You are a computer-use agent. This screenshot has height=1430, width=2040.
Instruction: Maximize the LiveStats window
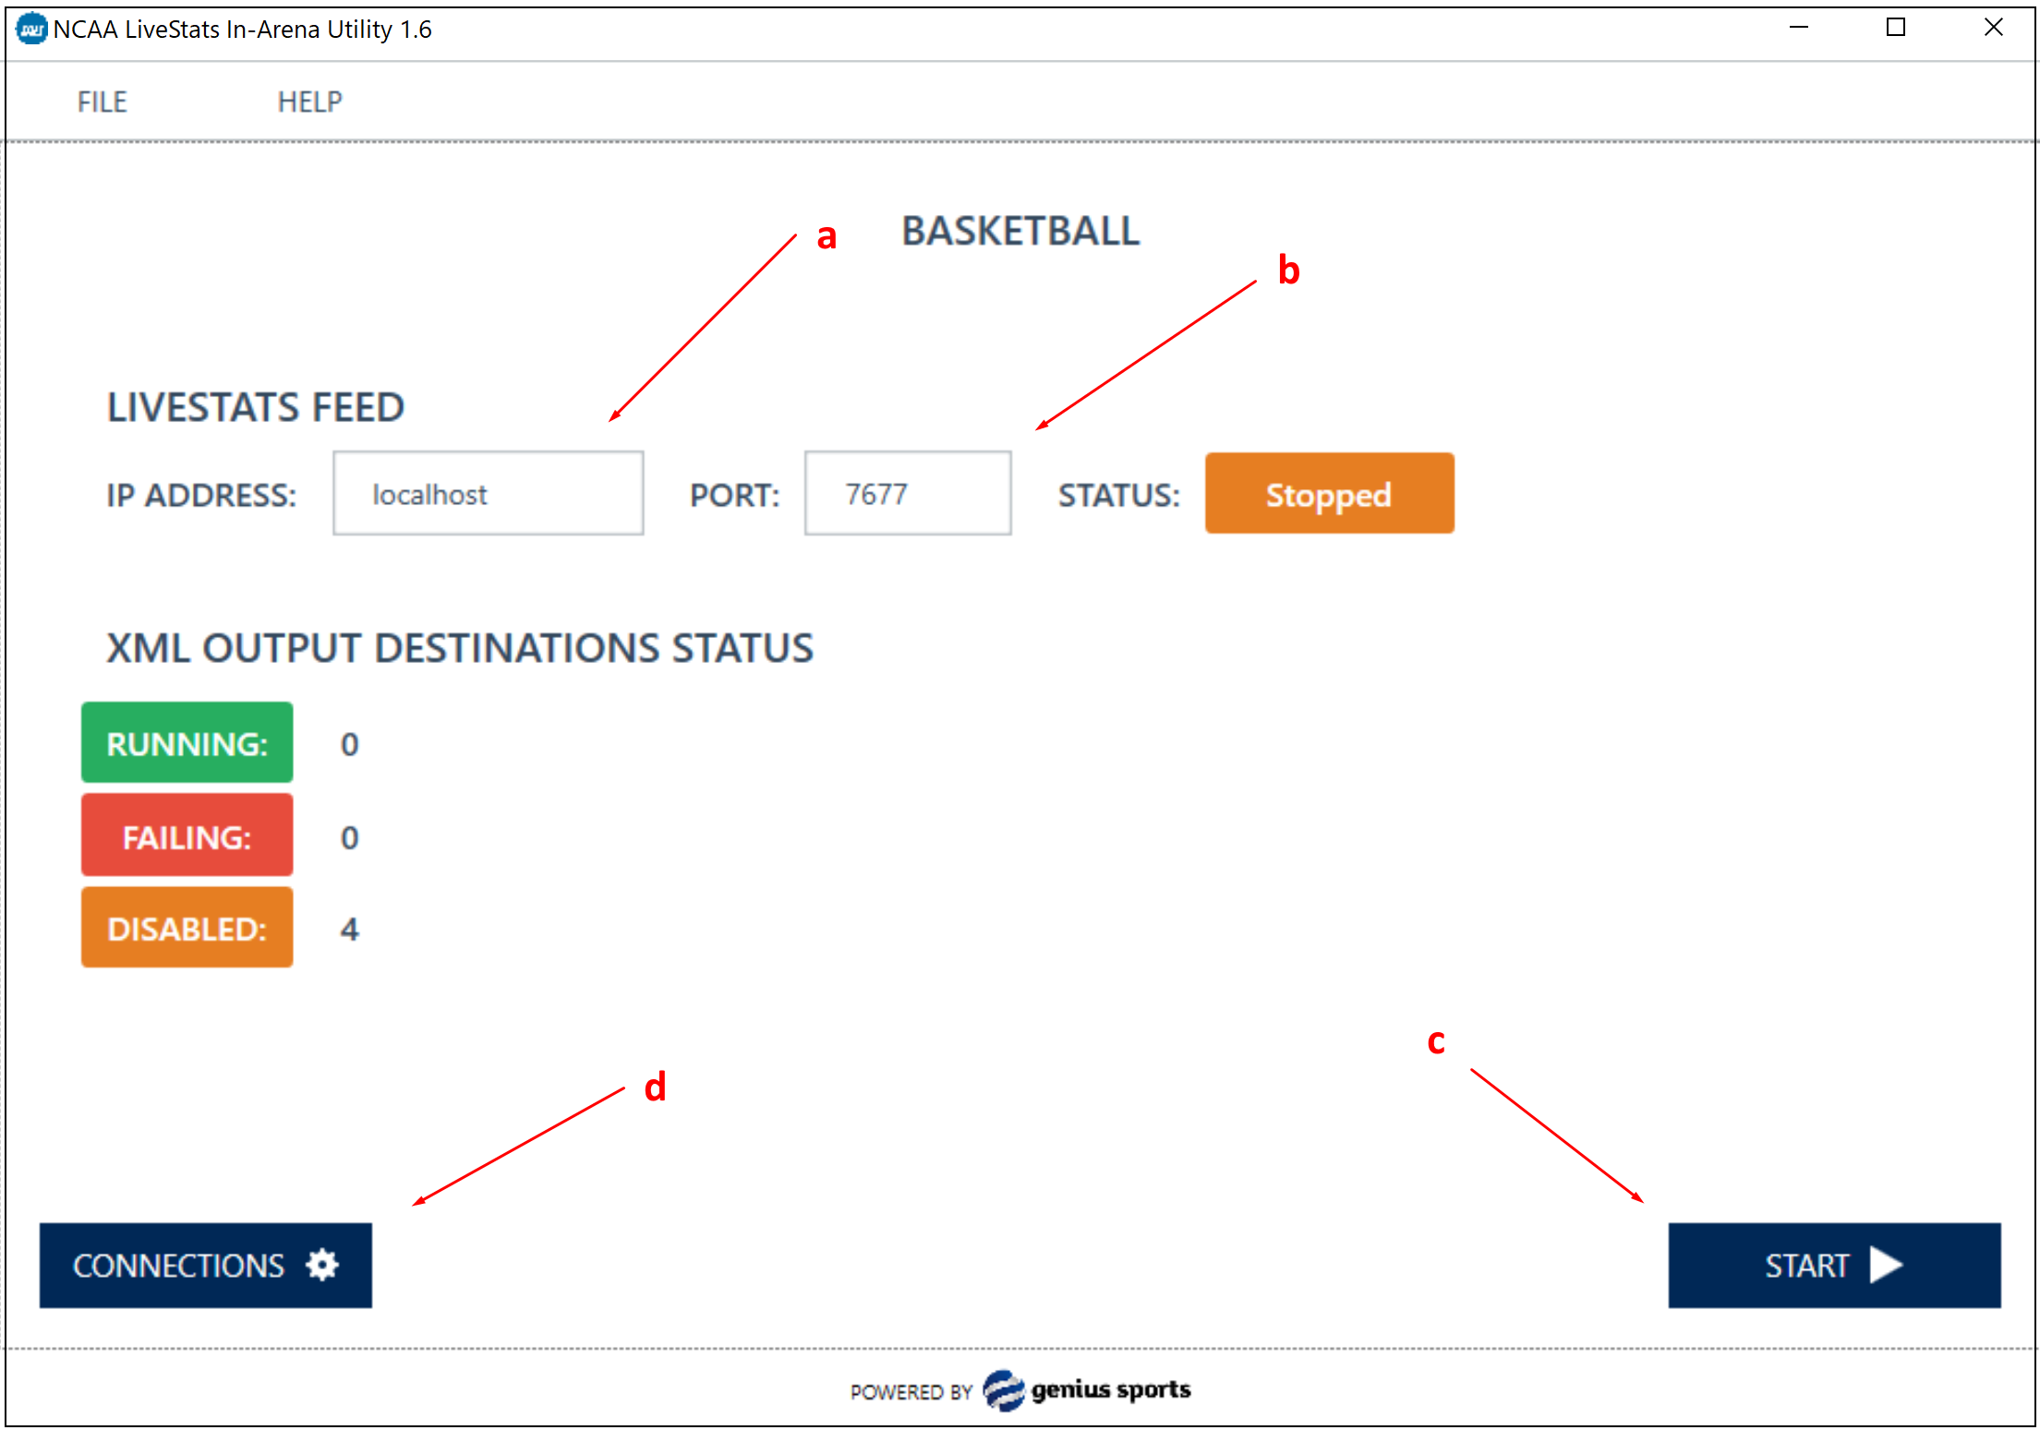(x=1895, y=28)
